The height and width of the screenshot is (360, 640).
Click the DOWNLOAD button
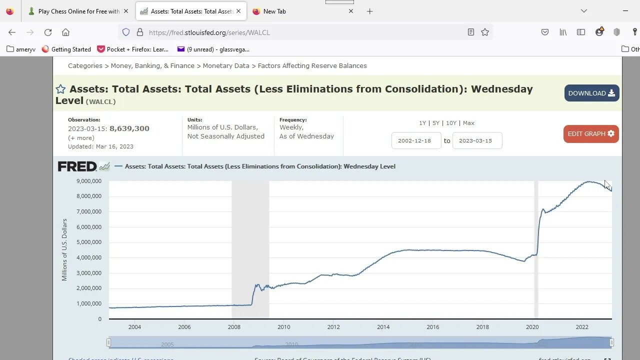[592, 93]
